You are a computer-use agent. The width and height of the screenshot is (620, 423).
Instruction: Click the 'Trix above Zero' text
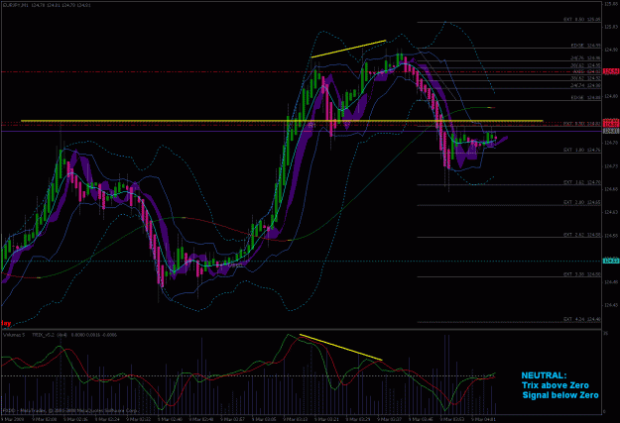click(556, 385)
